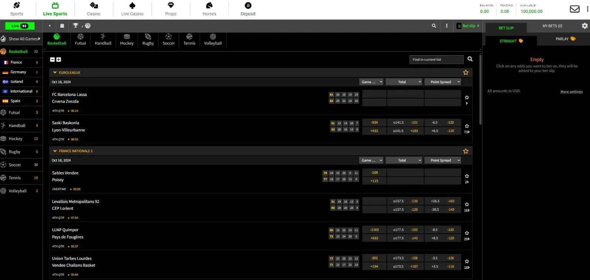
Task: Open France Nationale 1 Total dropdown
Action: (404, 160)
